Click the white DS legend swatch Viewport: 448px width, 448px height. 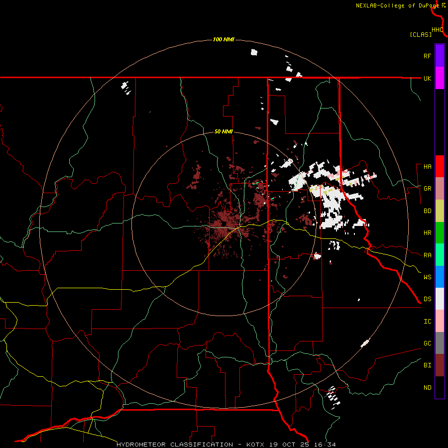pyautogui.click(x=440, y=299)
